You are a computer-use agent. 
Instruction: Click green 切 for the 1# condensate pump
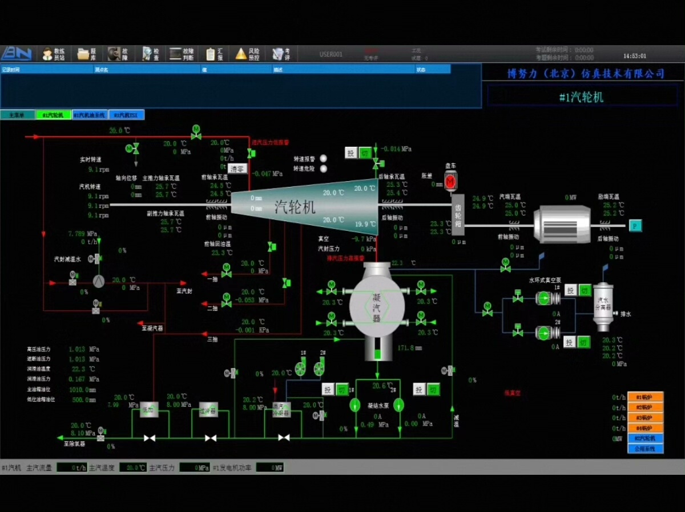342,389
